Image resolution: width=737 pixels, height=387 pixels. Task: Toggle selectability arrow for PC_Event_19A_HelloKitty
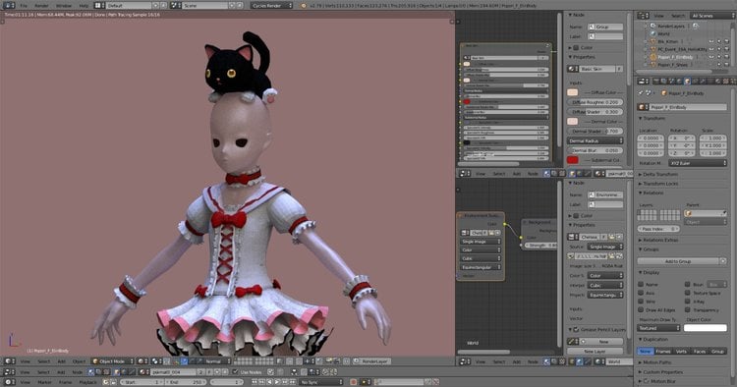coord(719,49)
